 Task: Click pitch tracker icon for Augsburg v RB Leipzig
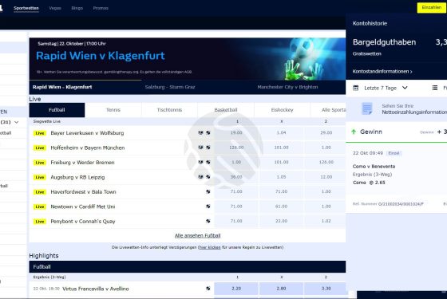[200, 177]
